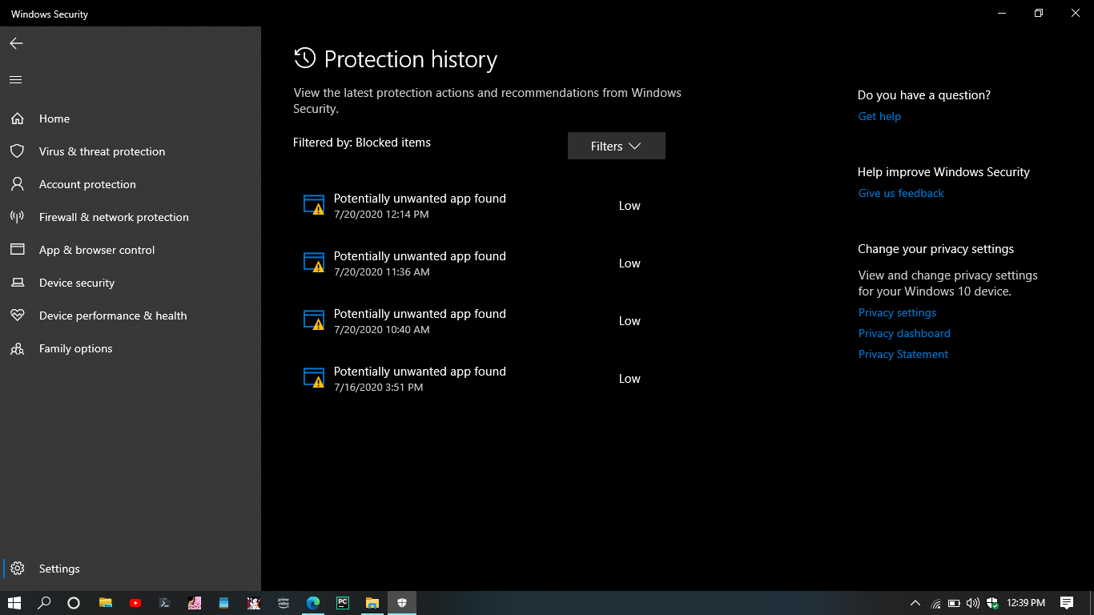Go back using the back arrow
This screenshot has width=1094, height=615.
point(16,43)
